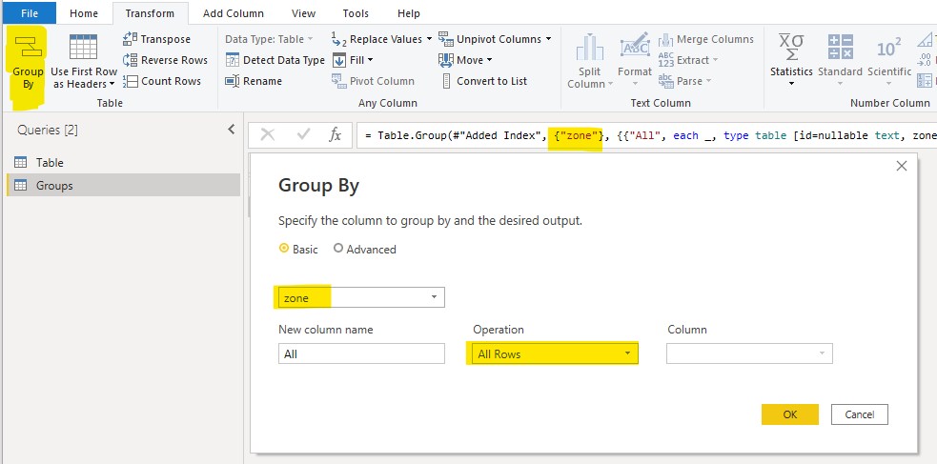The height and width of the screenshot is (464, 937).
Task: Switch to the Home tab
Action: 84,13
